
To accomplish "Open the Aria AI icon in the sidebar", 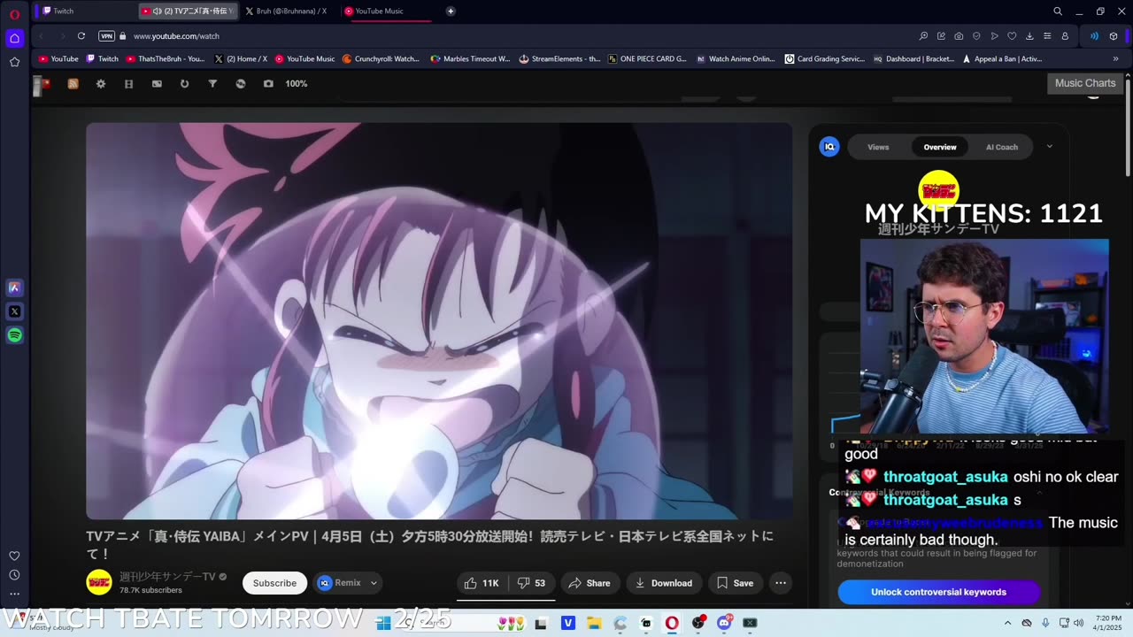I will pos(14,288).
